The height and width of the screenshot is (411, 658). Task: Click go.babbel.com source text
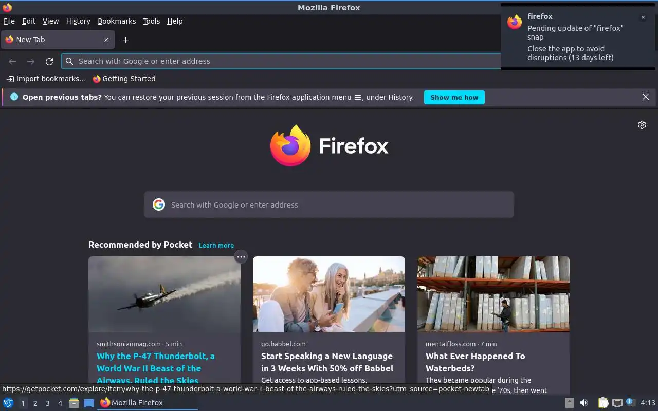tap(283, 344)
